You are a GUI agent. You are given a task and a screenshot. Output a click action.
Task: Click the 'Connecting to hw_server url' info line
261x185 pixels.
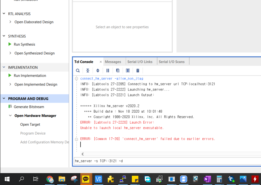148,84
